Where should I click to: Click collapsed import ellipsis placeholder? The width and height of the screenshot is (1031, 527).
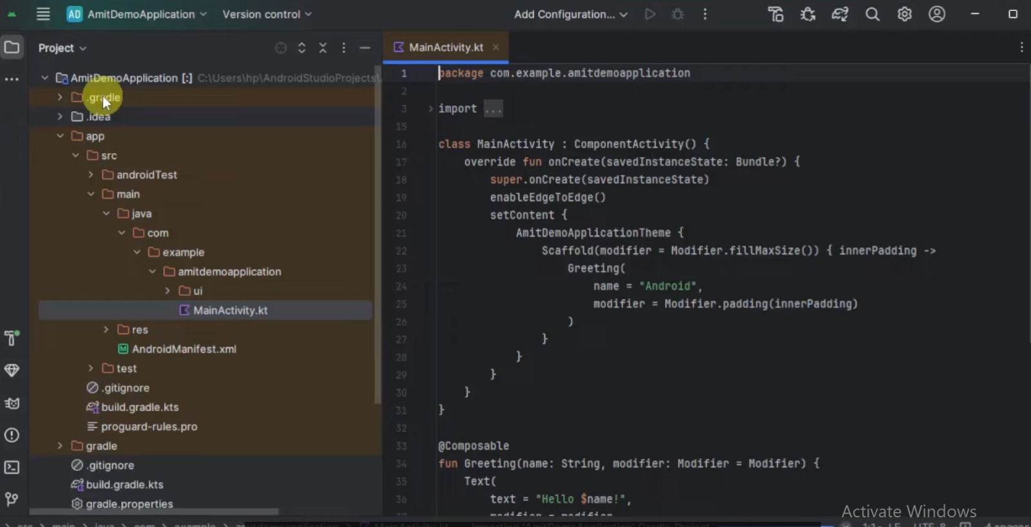[493, 109]
